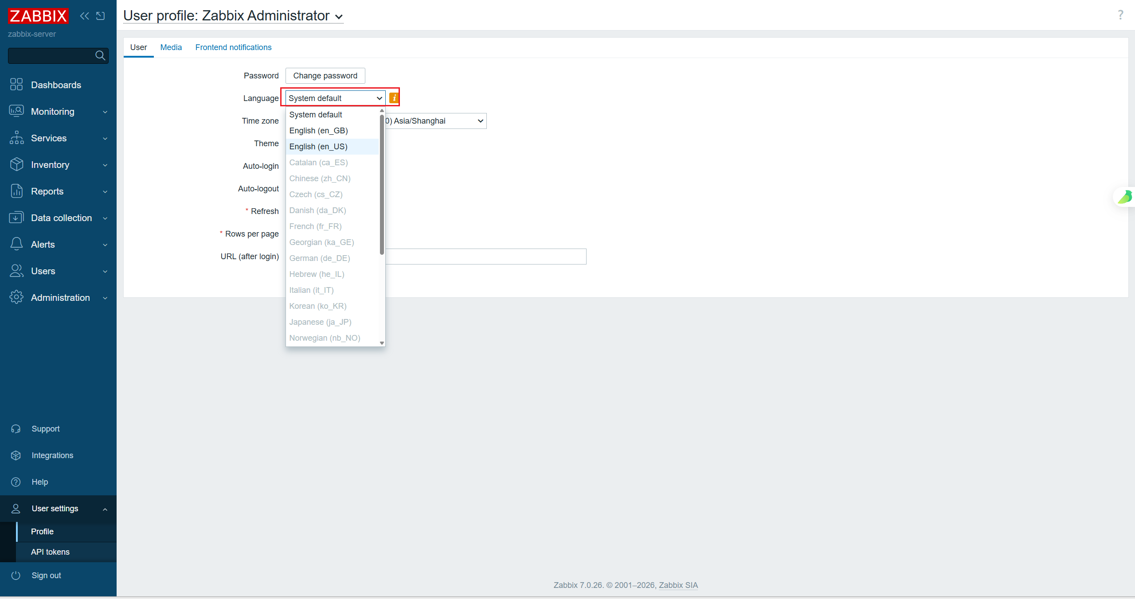Viewport: 1135px width, 599px height.
Task: Expand the Monitoring menu chevron
Action: pos(105,112)
